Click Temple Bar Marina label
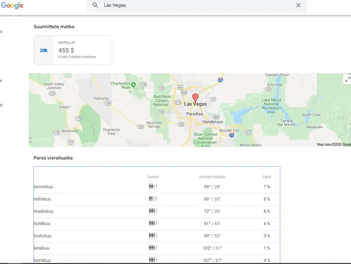This screenshot has width=351, height=264. click(286, 122)
